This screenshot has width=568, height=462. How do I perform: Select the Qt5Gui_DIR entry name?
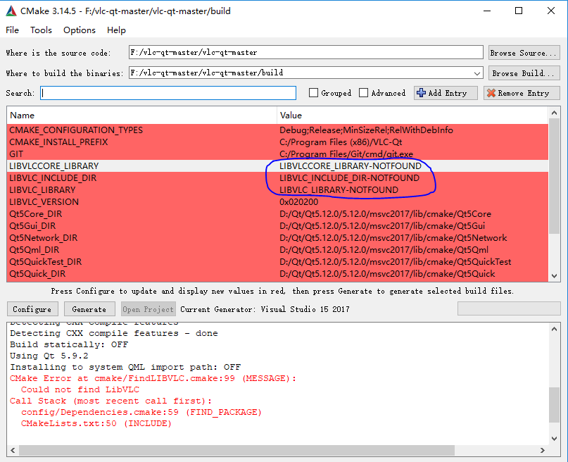[32, 226]
